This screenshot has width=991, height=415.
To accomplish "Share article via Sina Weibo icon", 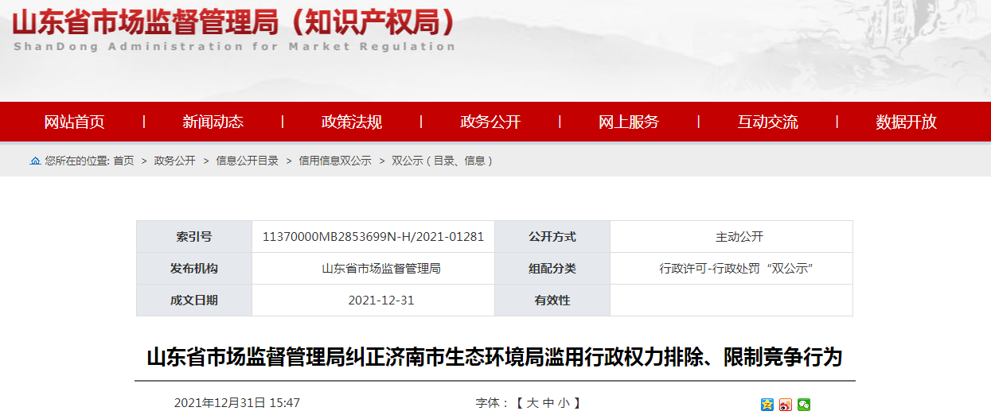I will point(786,405).
